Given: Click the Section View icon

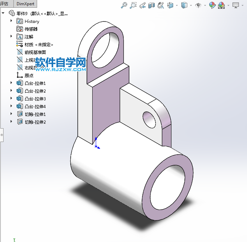Looking at the screenshot, I should (152, 6).
